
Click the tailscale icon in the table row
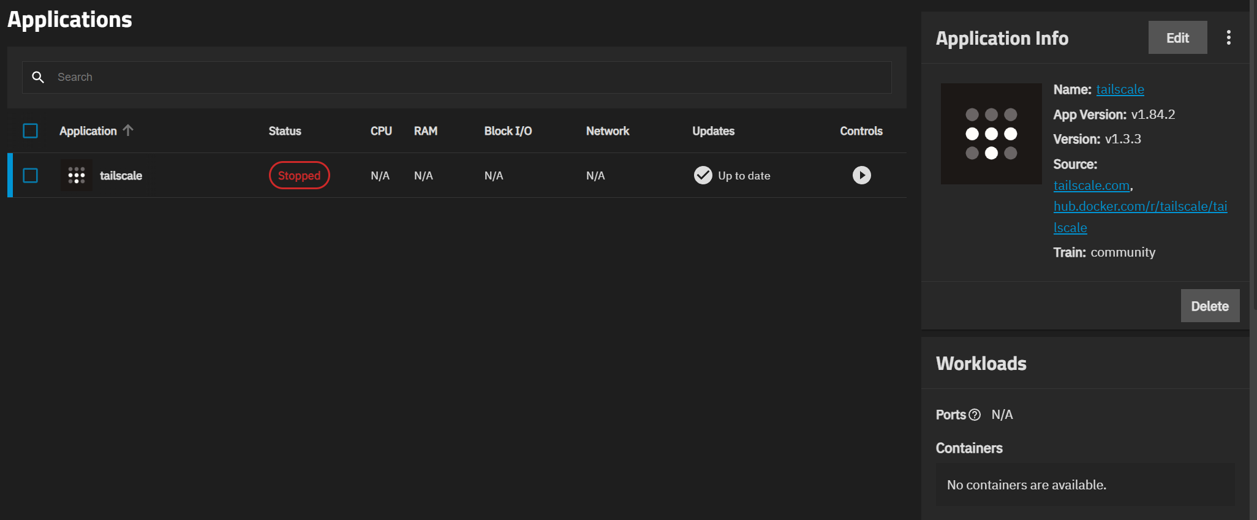[76, 175]
